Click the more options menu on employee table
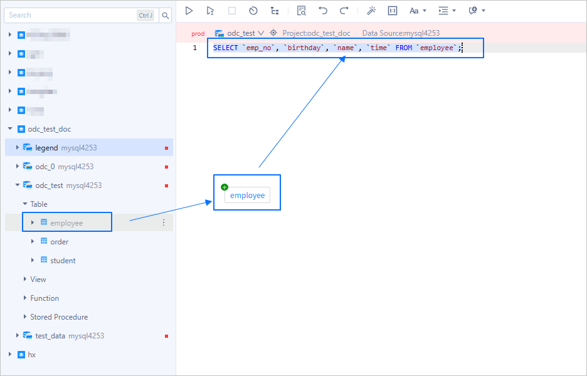The height and width of the screenshot is (376, 587). 164,222
